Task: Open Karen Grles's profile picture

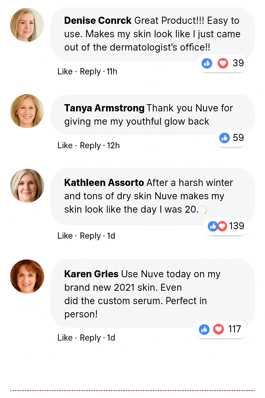Action: click(27, 276)
